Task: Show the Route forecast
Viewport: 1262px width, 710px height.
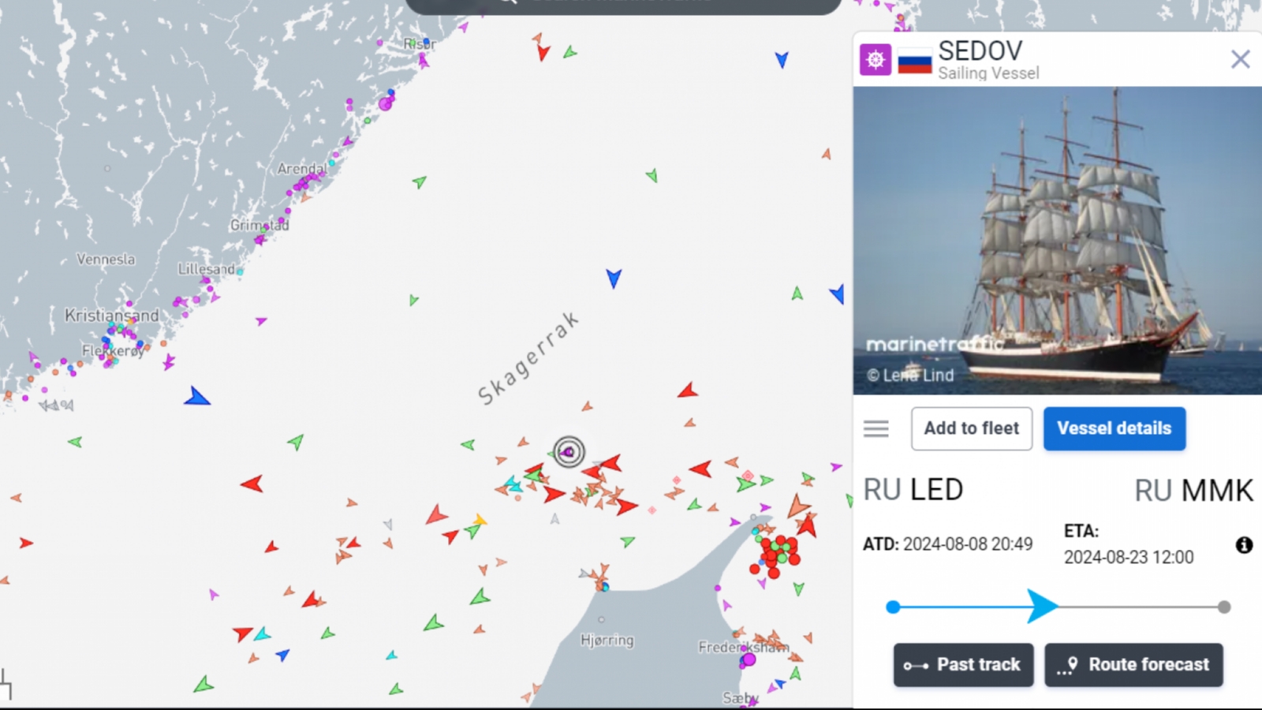Action: point(1133,665)
